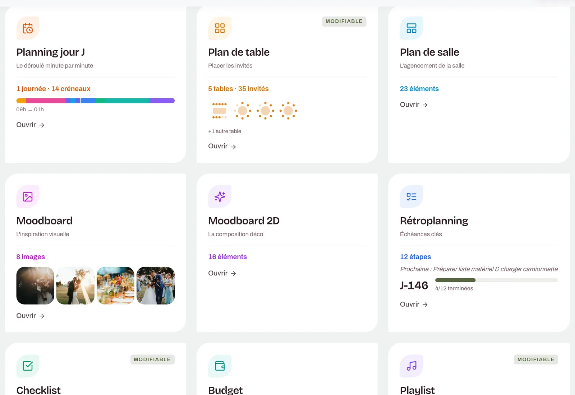The width and height of the screenshot is (575, 395).
Task: Click the Checklist checkbox icon
Action: [x=28, y=366]
